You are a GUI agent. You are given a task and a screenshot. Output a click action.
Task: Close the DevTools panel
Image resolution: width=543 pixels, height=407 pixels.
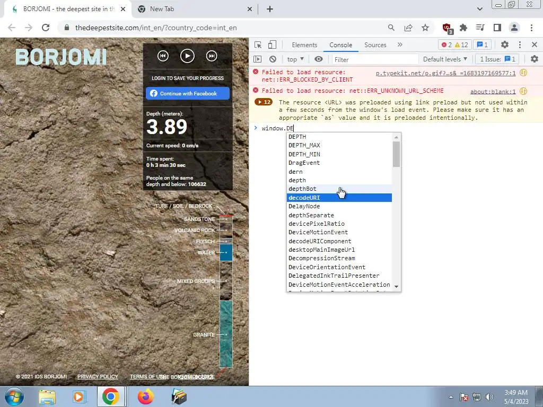pyautogui.click(x=535, y=45)
